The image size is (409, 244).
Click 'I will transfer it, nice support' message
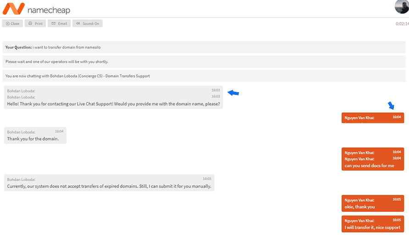pos(373,224)
